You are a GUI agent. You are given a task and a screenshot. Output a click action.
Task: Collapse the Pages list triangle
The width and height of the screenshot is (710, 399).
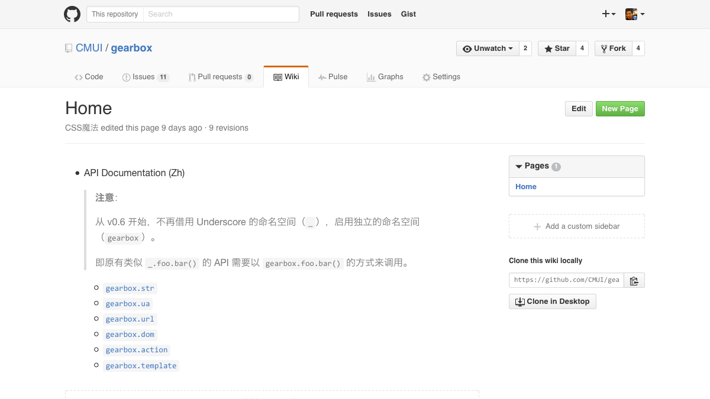coord(518,167)
